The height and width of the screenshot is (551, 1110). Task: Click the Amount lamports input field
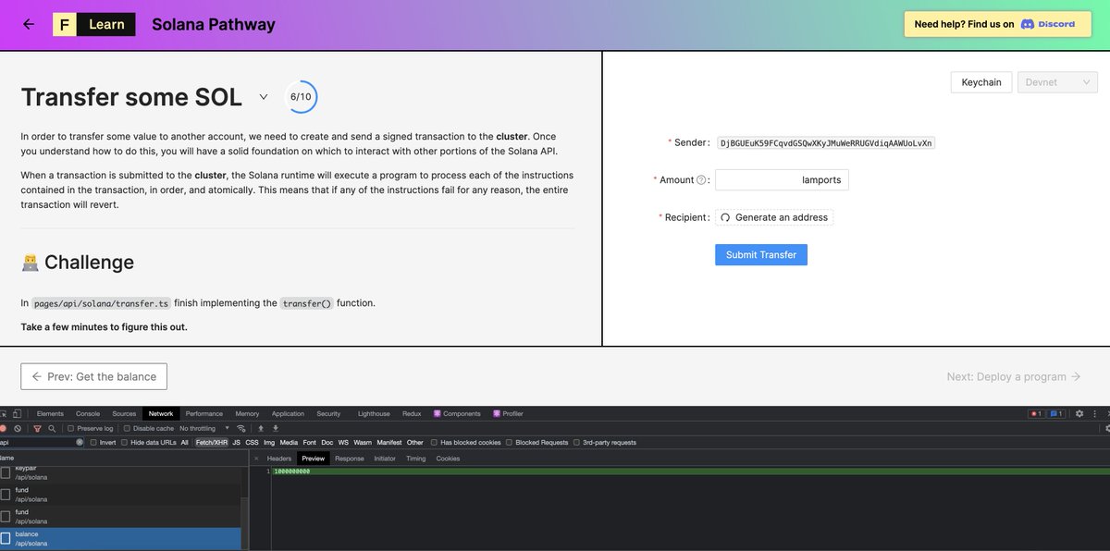(782, 180)
